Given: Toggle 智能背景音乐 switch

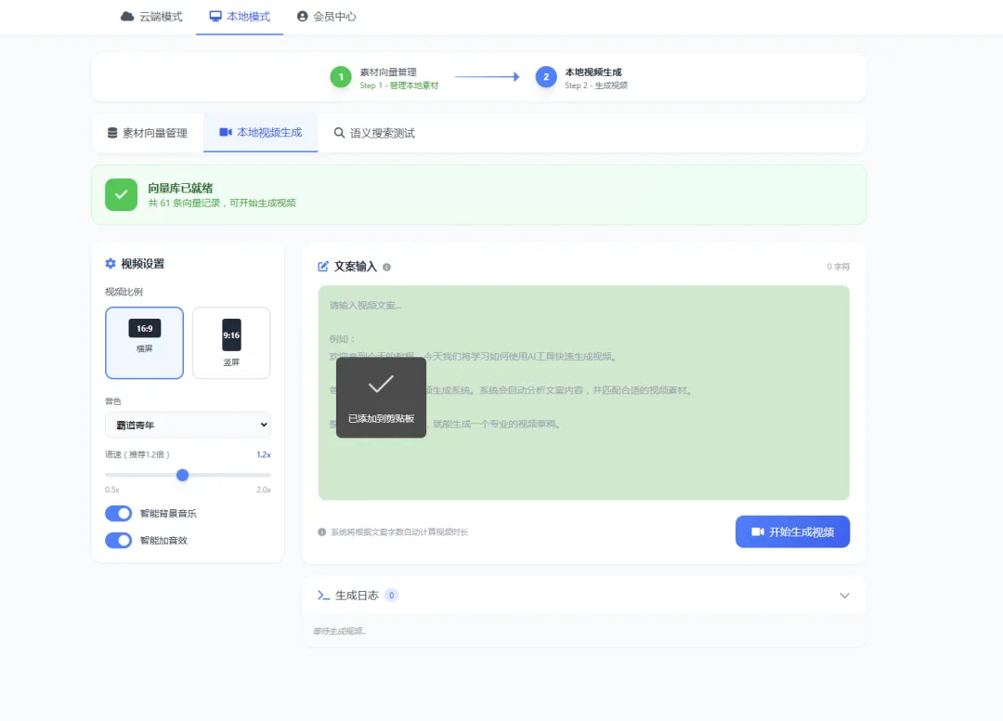Looking at the screenshot, I should [119, 513].
